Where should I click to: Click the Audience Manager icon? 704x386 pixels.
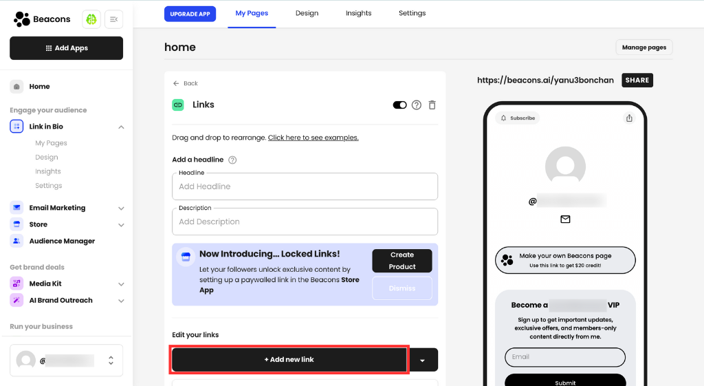click(x=16, y=241)
